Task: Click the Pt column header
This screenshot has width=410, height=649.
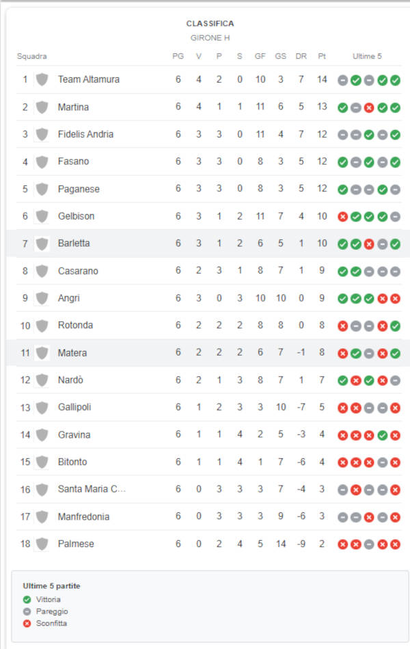Action: 322,56
